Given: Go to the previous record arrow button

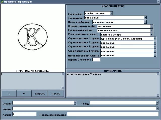Looking at the screenshot, I should [x=9, y=93].
